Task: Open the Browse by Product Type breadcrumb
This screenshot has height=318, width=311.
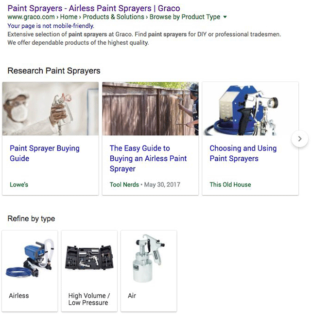Action: click(185, 17)
